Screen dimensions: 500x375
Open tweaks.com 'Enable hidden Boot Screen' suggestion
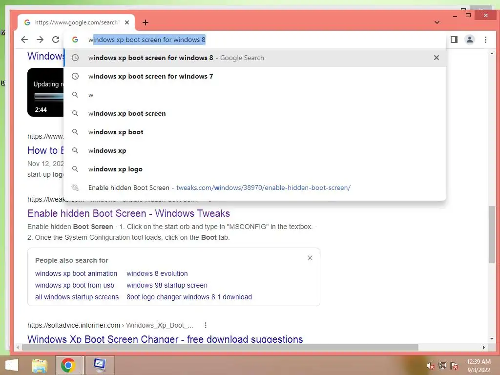click(x=255, y=187)
